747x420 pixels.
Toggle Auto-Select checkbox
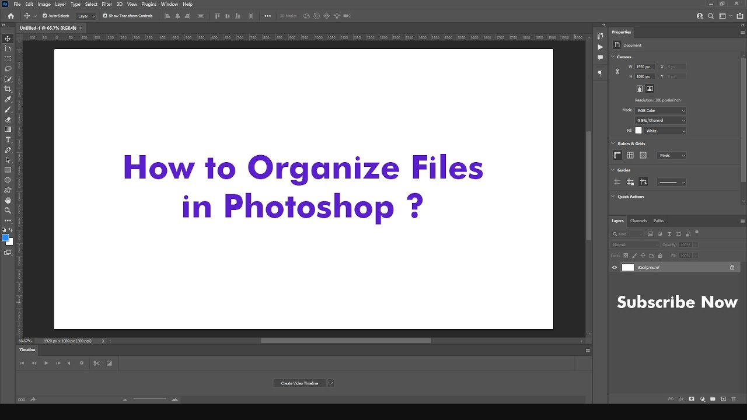tap(44, 16)
